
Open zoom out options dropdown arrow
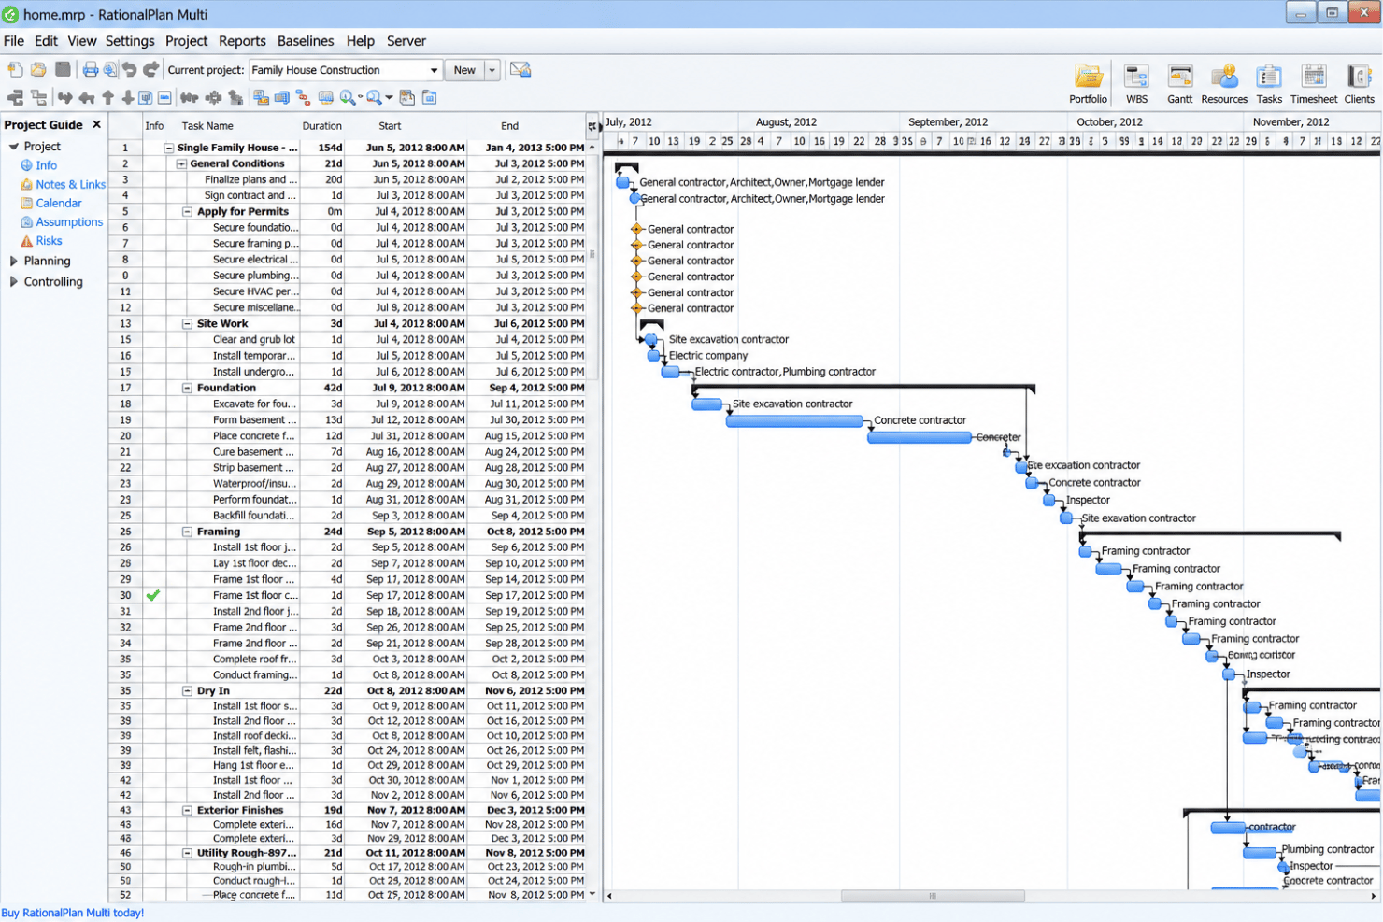[389, 98]
